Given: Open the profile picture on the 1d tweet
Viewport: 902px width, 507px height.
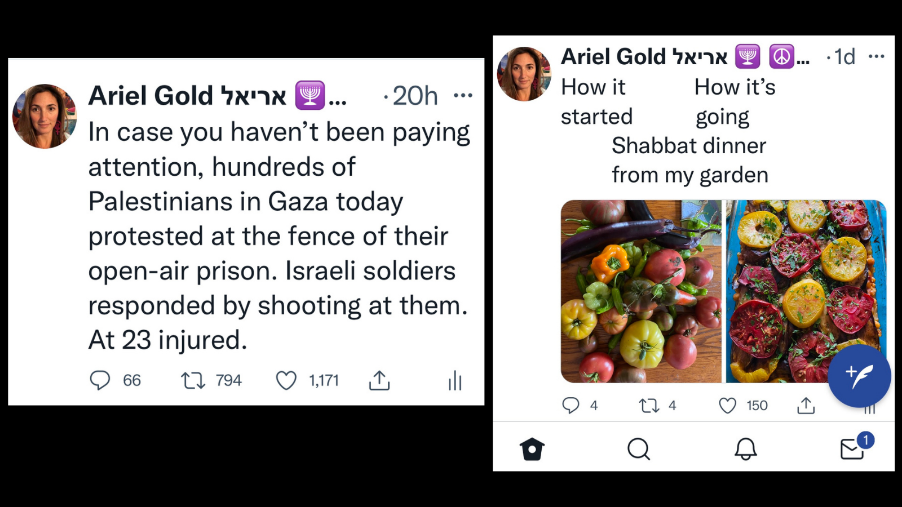Looking at the screenshot, I should coord(524,74).
